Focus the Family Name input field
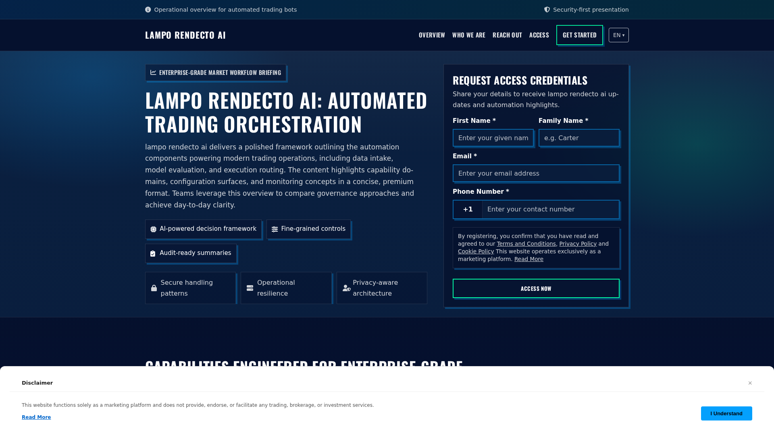The width and height of the screenshot is (774, 435). point(579,138)
